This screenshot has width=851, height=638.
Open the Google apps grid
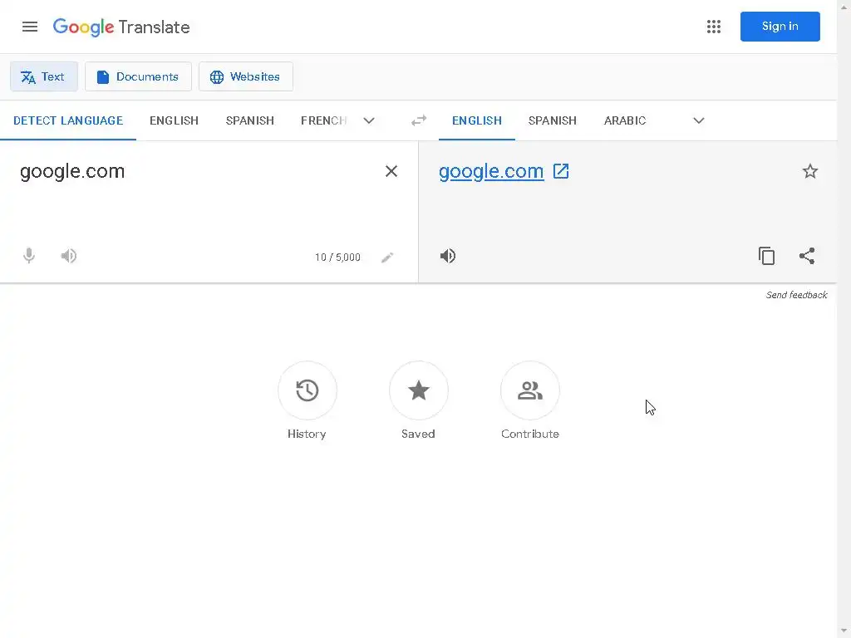pyautogui.click(x=714, y=27)
